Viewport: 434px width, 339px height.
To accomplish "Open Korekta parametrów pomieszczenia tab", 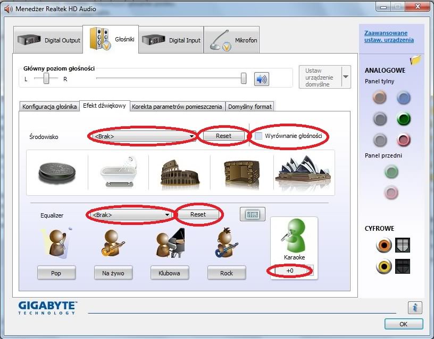I will tap(177, 107).
